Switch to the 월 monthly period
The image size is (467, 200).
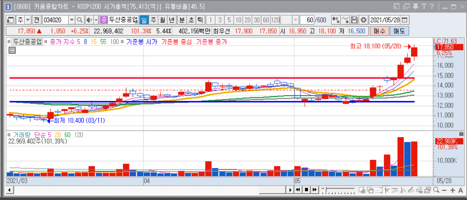(162, 20)
